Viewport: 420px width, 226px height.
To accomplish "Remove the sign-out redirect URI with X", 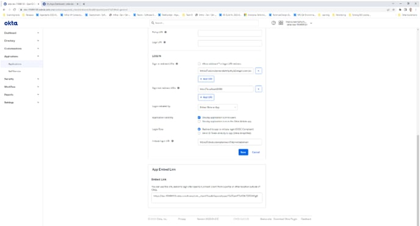I will point(258,89).
